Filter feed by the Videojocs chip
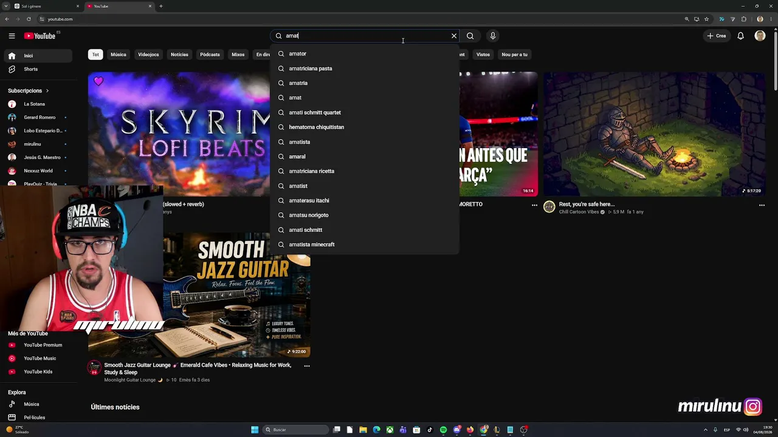Viewport: 778px width, 437px height. click(148, 55)
